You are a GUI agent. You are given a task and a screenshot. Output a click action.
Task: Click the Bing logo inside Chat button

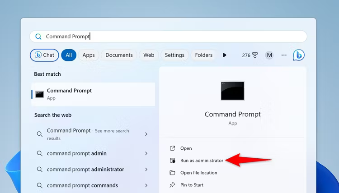pyautogui.click(x=38, y=55)
